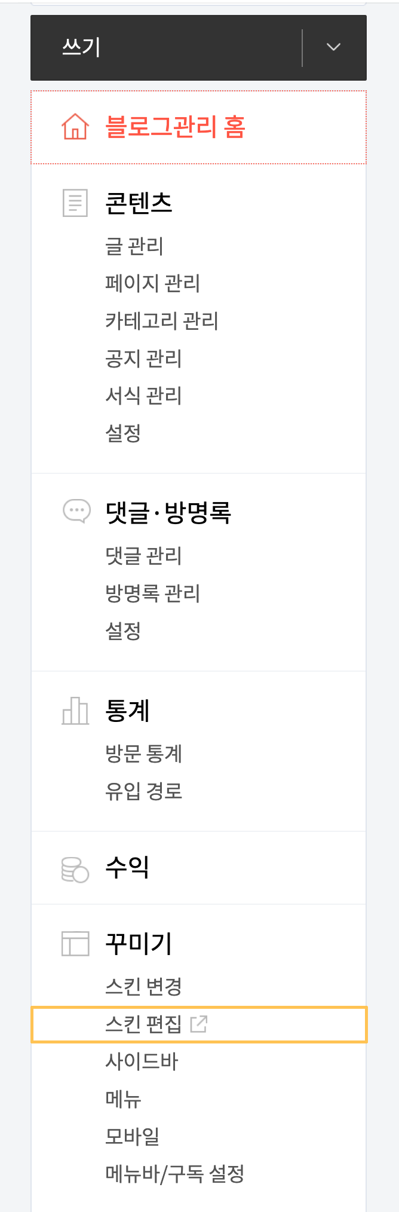This screenshot has height=1212, width=399.
Task: Expand the chevron dropdown beside 쓰기
Action: (334, 47)
